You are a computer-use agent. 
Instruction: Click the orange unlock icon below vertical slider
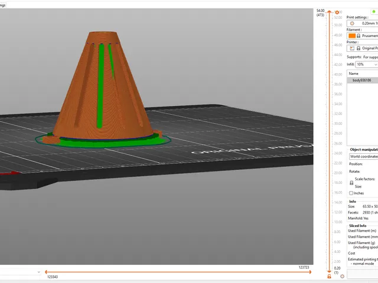[x=330, y=277]
